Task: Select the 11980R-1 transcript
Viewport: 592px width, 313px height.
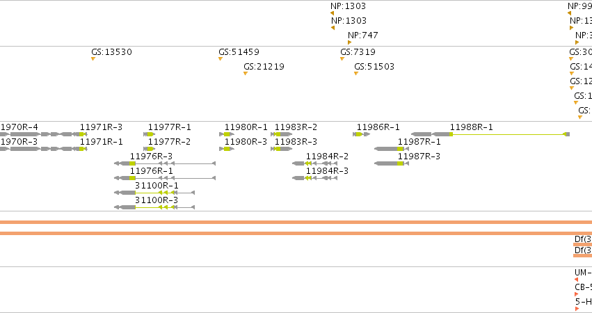Action: point(227,134)
